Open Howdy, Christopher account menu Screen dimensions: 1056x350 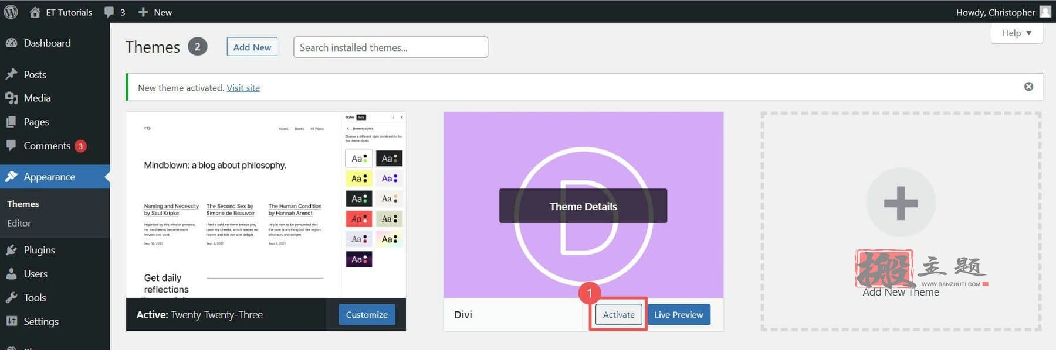tap(995, 12)
